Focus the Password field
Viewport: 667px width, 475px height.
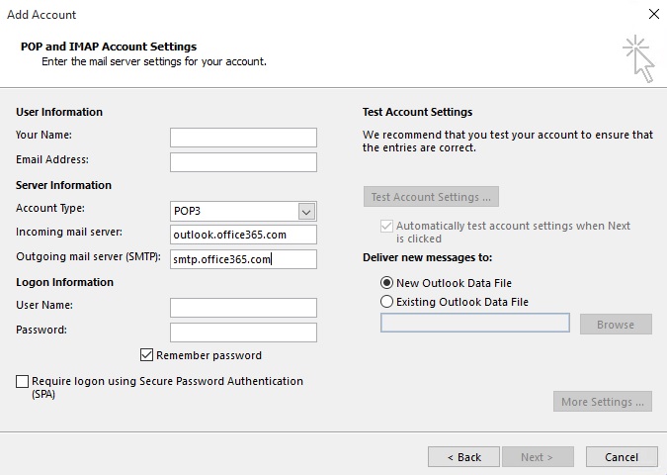[x=243, y=332]
